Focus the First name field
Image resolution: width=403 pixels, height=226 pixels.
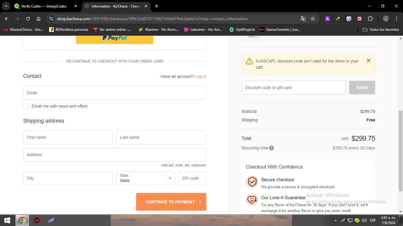(x=68, y=137)
